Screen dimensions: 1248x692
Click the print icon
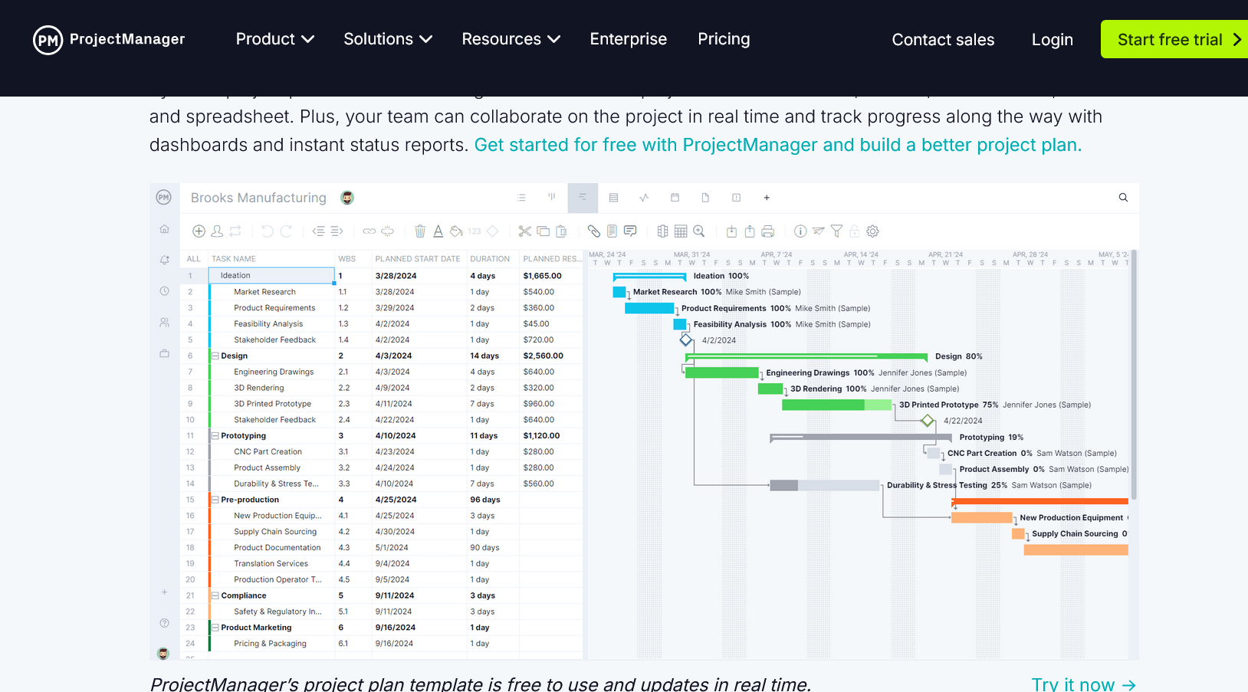(768, 231)
